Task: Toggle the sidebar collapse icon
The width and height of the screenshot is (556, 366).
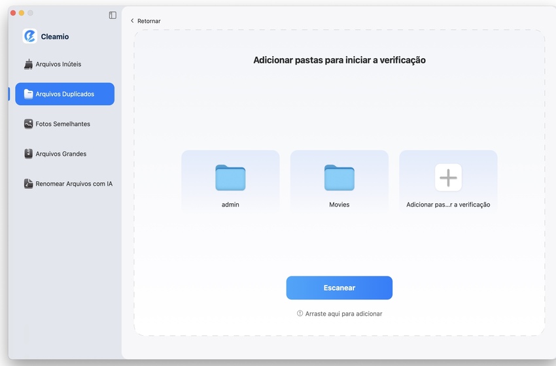Action: pos(113,15)
